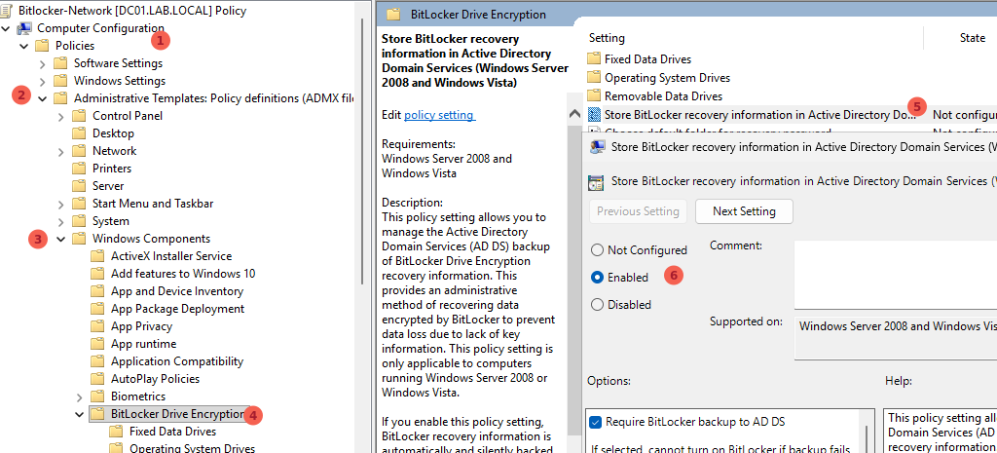This screenshot has width=997, height=453.
Task: Click the Biometrics folder icon
Action: coord(97,396)
